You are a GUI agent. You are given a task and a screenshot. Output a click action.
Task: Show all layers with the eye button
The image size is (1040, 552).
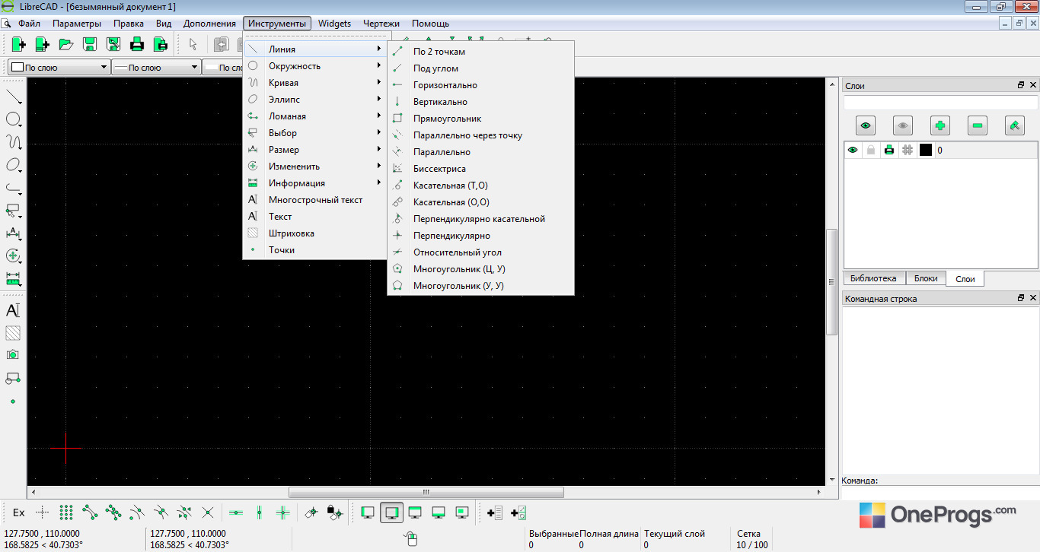(866, 125)
